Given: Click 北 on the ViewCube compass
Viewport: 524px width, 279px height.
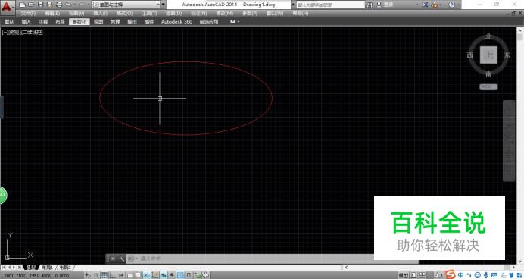Looking at the screenshot, I should tap(488, 36).
